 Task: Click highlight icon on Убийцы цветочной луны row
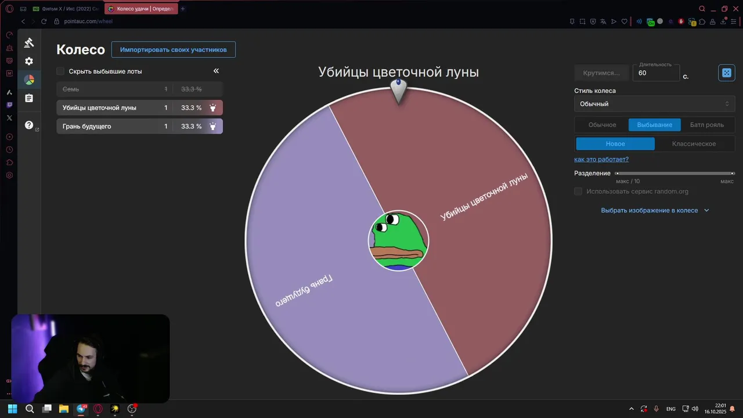[x=213, y=107]
